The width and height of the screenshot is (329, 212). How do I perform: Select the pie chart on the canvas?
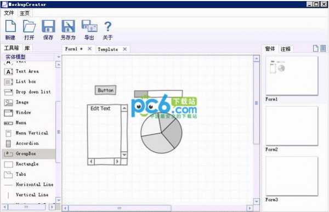point(161,133)
